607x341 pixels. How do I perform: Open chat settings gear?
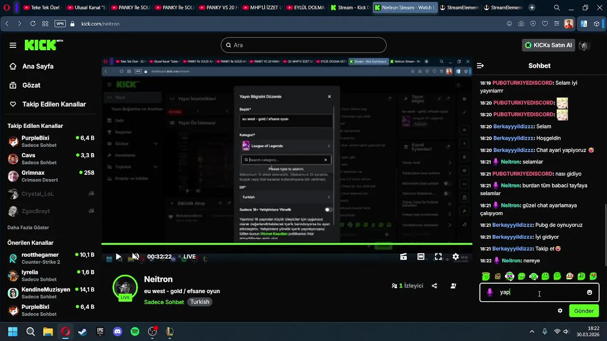pos(560,311)
